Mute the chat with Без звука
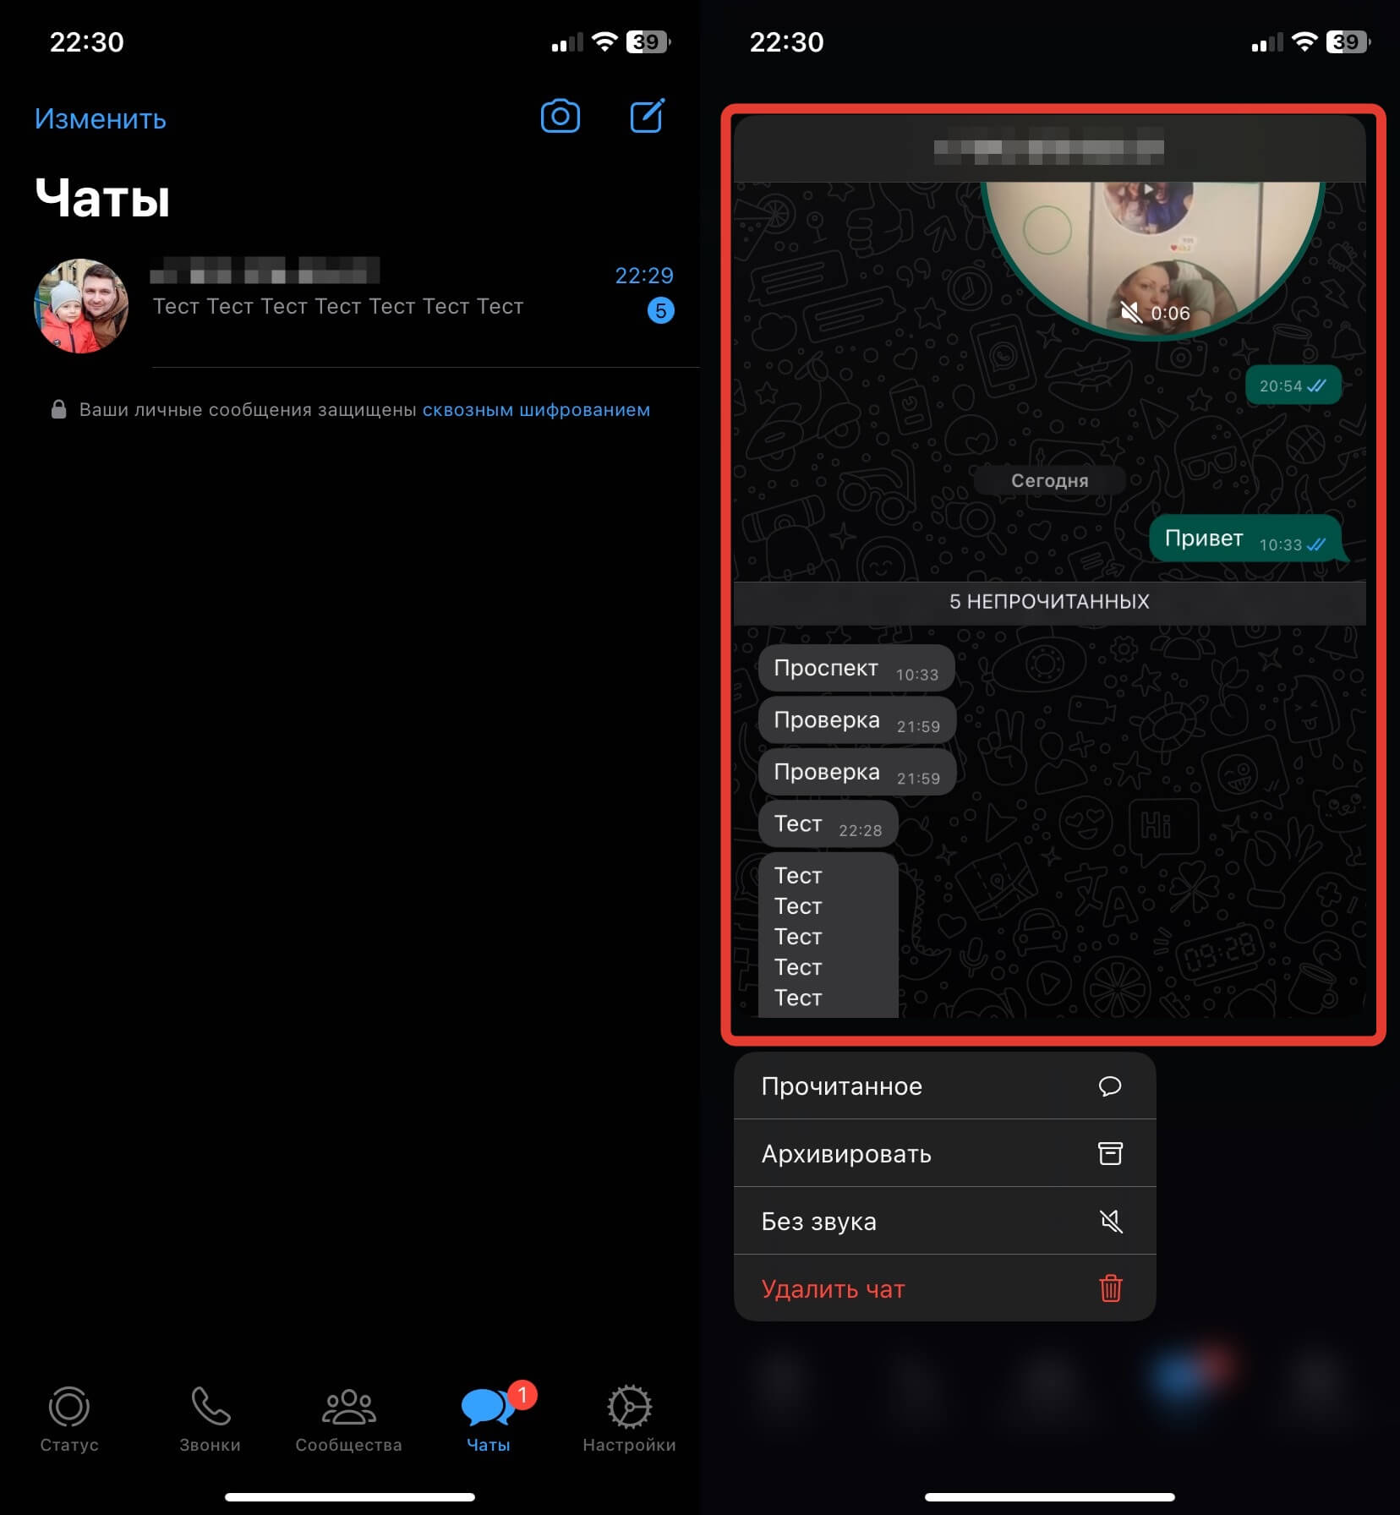This screenshot has width=1400, height=1515. coord(943,1222)
